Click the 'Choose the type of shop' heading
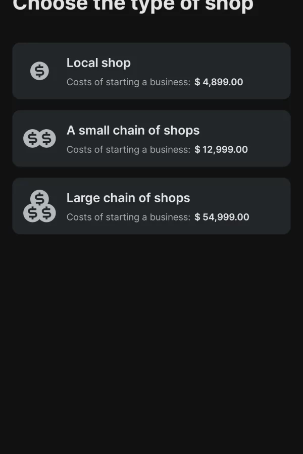The height and width of the screenshot is (454, 303). (x=133, y=5)
